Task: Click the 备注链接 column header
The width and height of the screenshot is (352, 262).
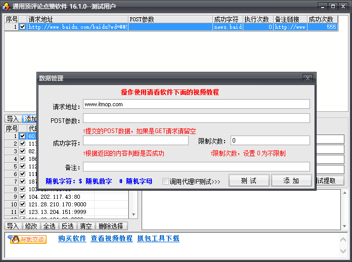Action: click(x=290, y=19)
